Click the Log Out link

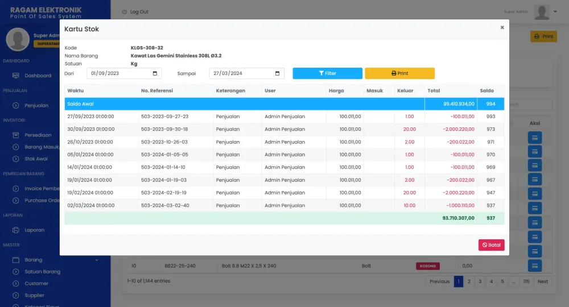pos(139,12)
